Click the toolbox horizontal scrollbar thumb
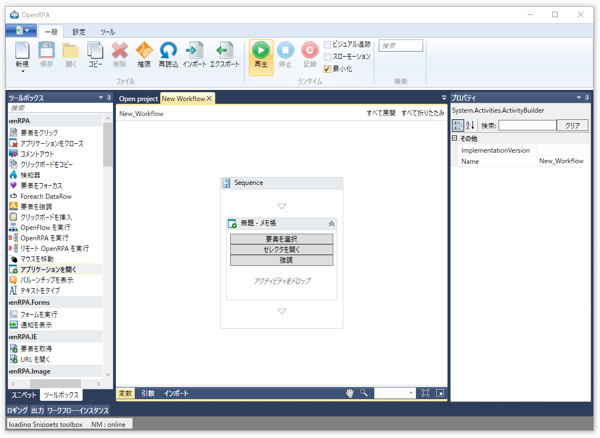The width and height of the screenshot is (600, 438). [55, 384]
